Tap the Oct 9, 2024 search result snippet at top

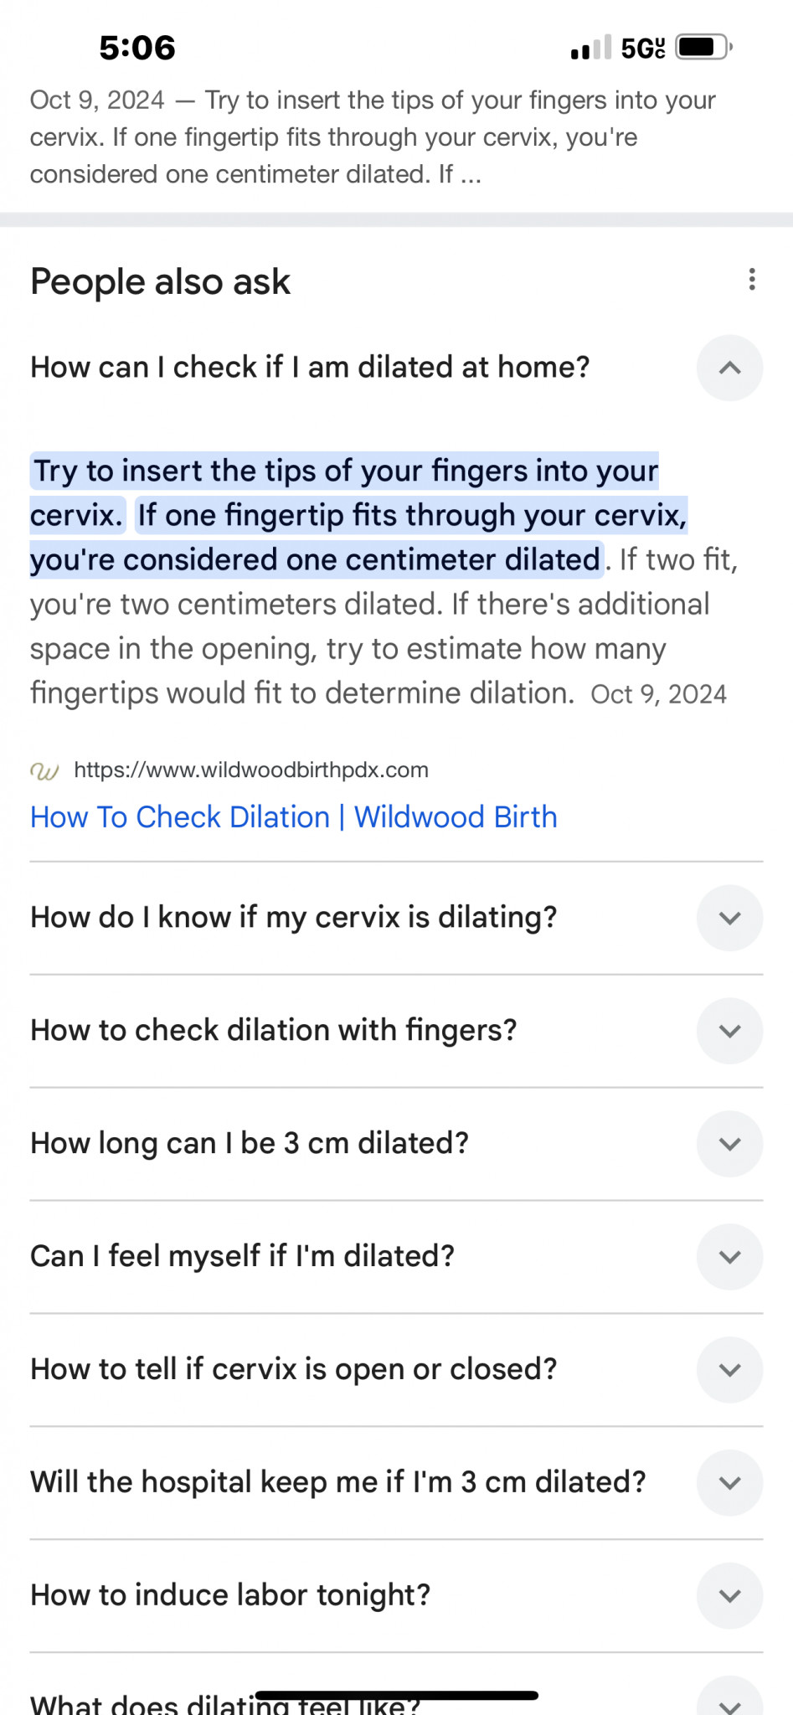[373, 137]
